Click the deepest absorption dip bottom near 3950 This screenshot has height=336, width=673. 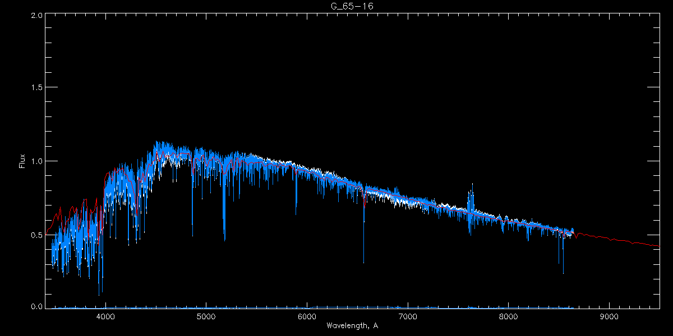tap(99, 294)
